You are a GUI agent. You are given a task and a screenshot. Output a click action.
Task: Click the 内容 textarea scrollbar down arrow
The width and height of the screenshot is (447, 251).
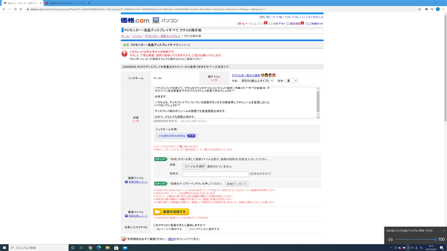pyautogui.click(x=318, y=114)
